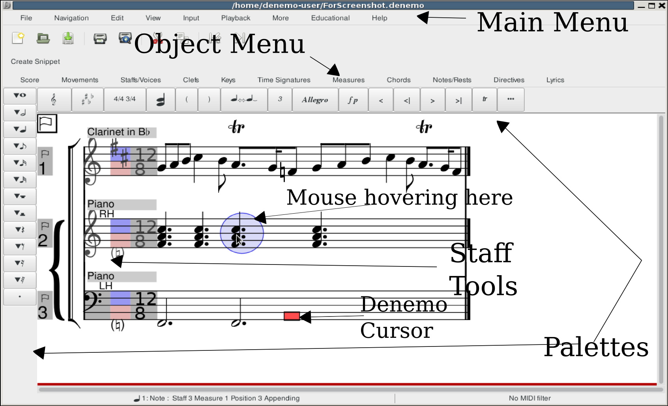Select the treble clef palette button

click(x=54, y=100)
